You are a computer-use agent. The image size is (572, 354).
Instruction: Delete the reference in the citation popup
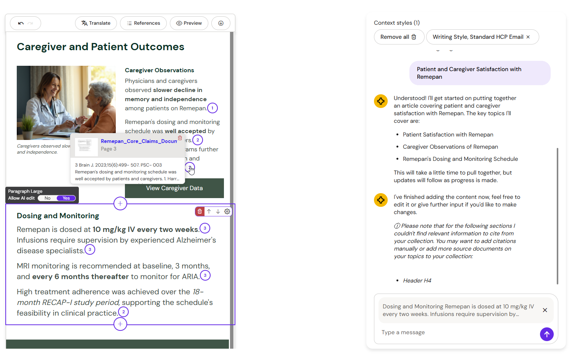(x=180, y=138)
